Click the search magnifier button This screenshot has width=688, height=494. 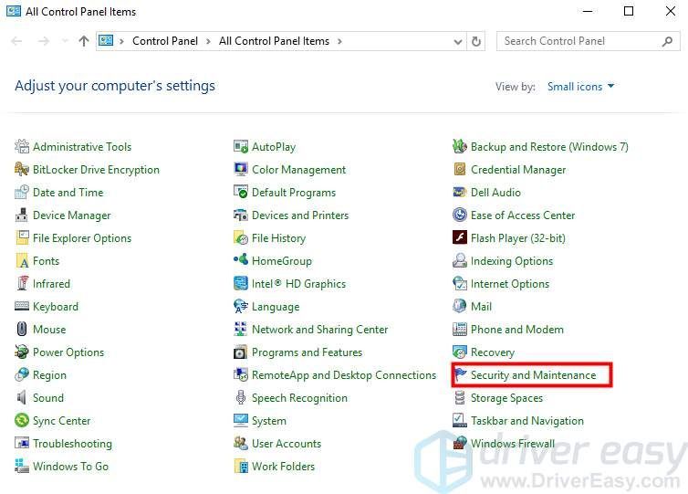click(667, 41)
